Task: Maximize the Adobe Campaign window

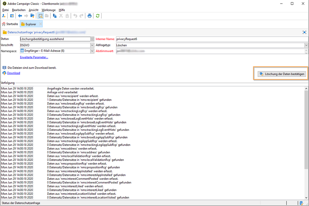Action: point(292,4)
